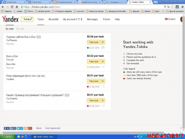Image resolution: width=185 pixels, height=139 pixels.
Task: Click envelope icon next to 03.07.2015
Action: (x=103, y=48)
